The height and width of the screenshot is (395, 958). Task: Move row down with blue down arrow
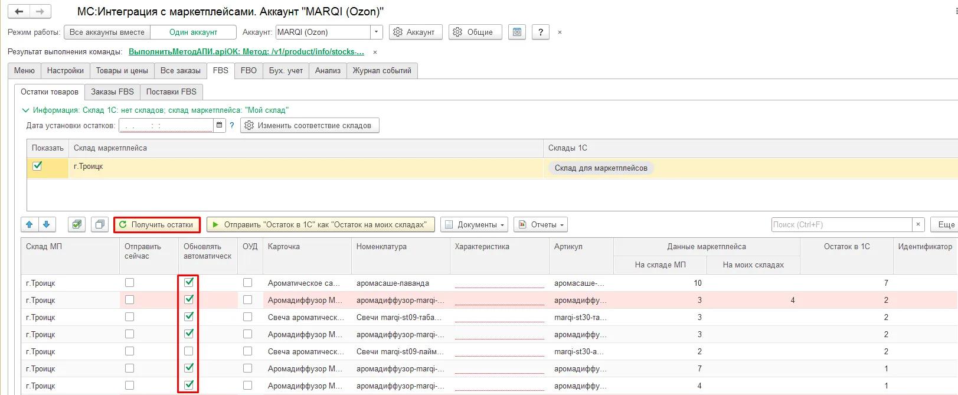coord(47,224)
